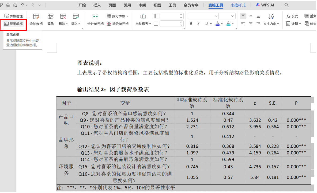The height and width of the screenshot is (193, 317).
Task: Click the row height input field
Action: pyautogui.click(x=169, y=16)
